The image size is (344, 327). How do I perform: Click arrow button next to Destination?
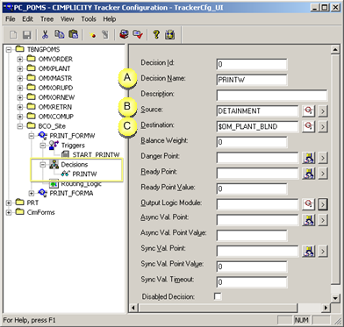pyautogui.click(x=323, y=126)
